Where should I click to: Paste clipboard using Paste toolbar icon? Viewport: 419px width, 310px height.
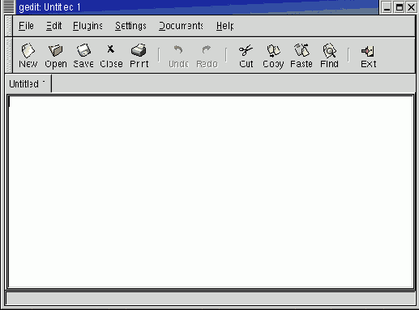301,56
